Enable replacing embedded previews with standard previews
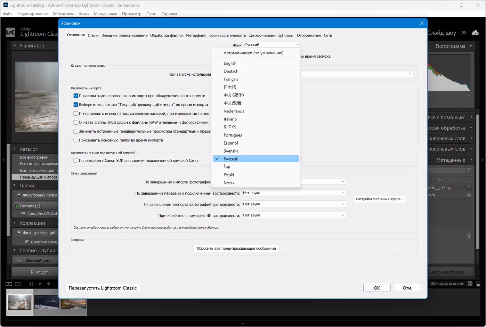 76,131
